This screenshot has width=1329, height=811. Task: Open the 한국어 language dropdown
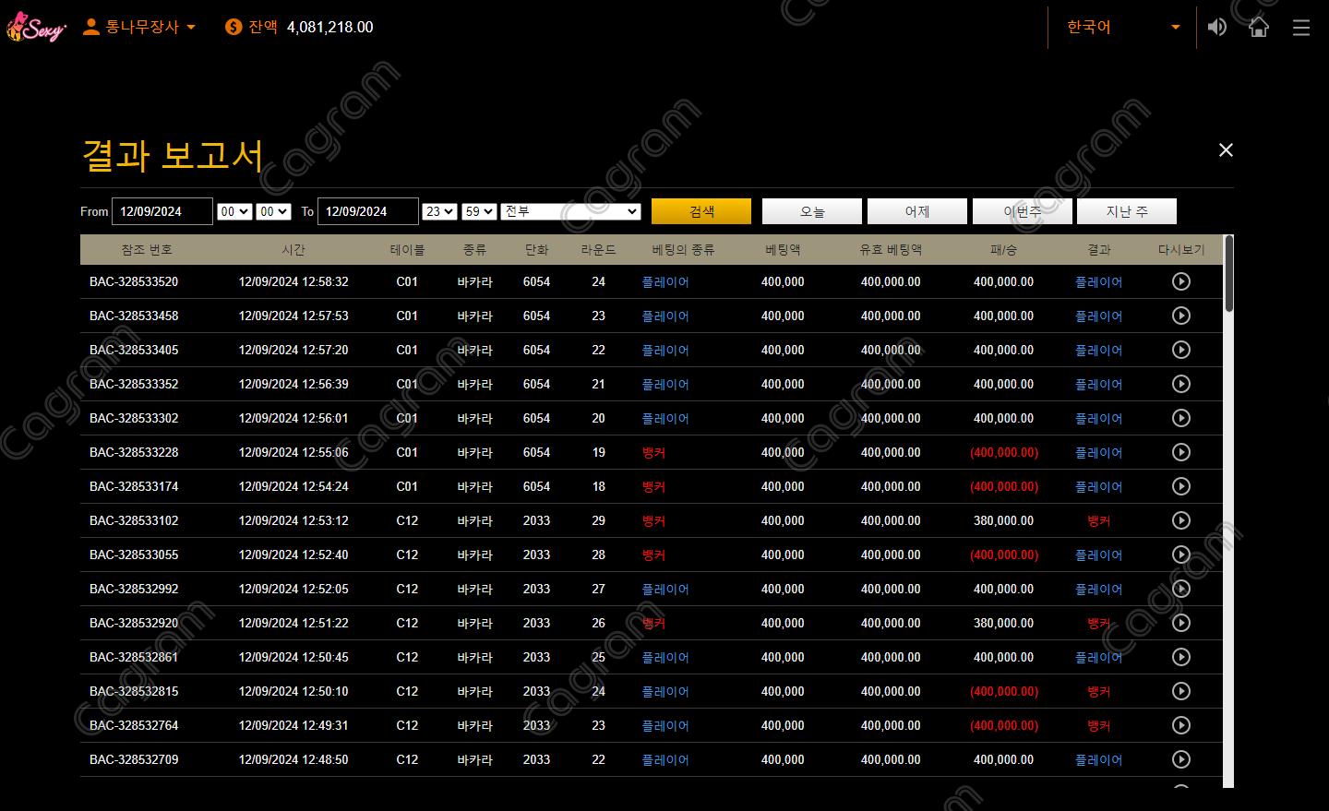coord(1122,28)
